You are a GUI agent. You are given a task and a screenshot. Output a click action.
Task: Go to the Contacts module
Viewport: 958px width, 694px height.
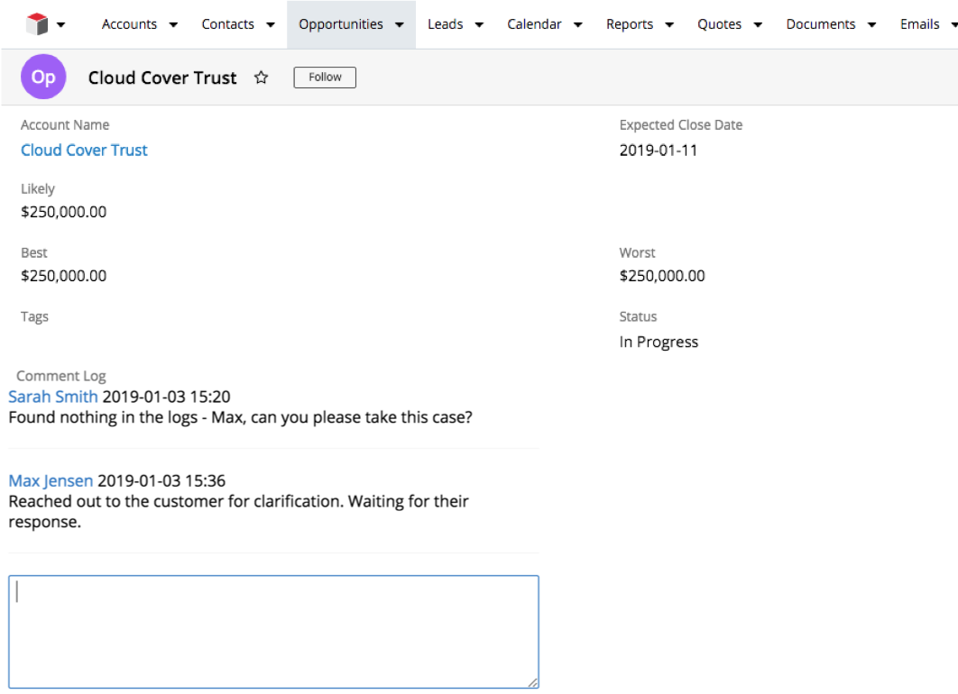227,24
